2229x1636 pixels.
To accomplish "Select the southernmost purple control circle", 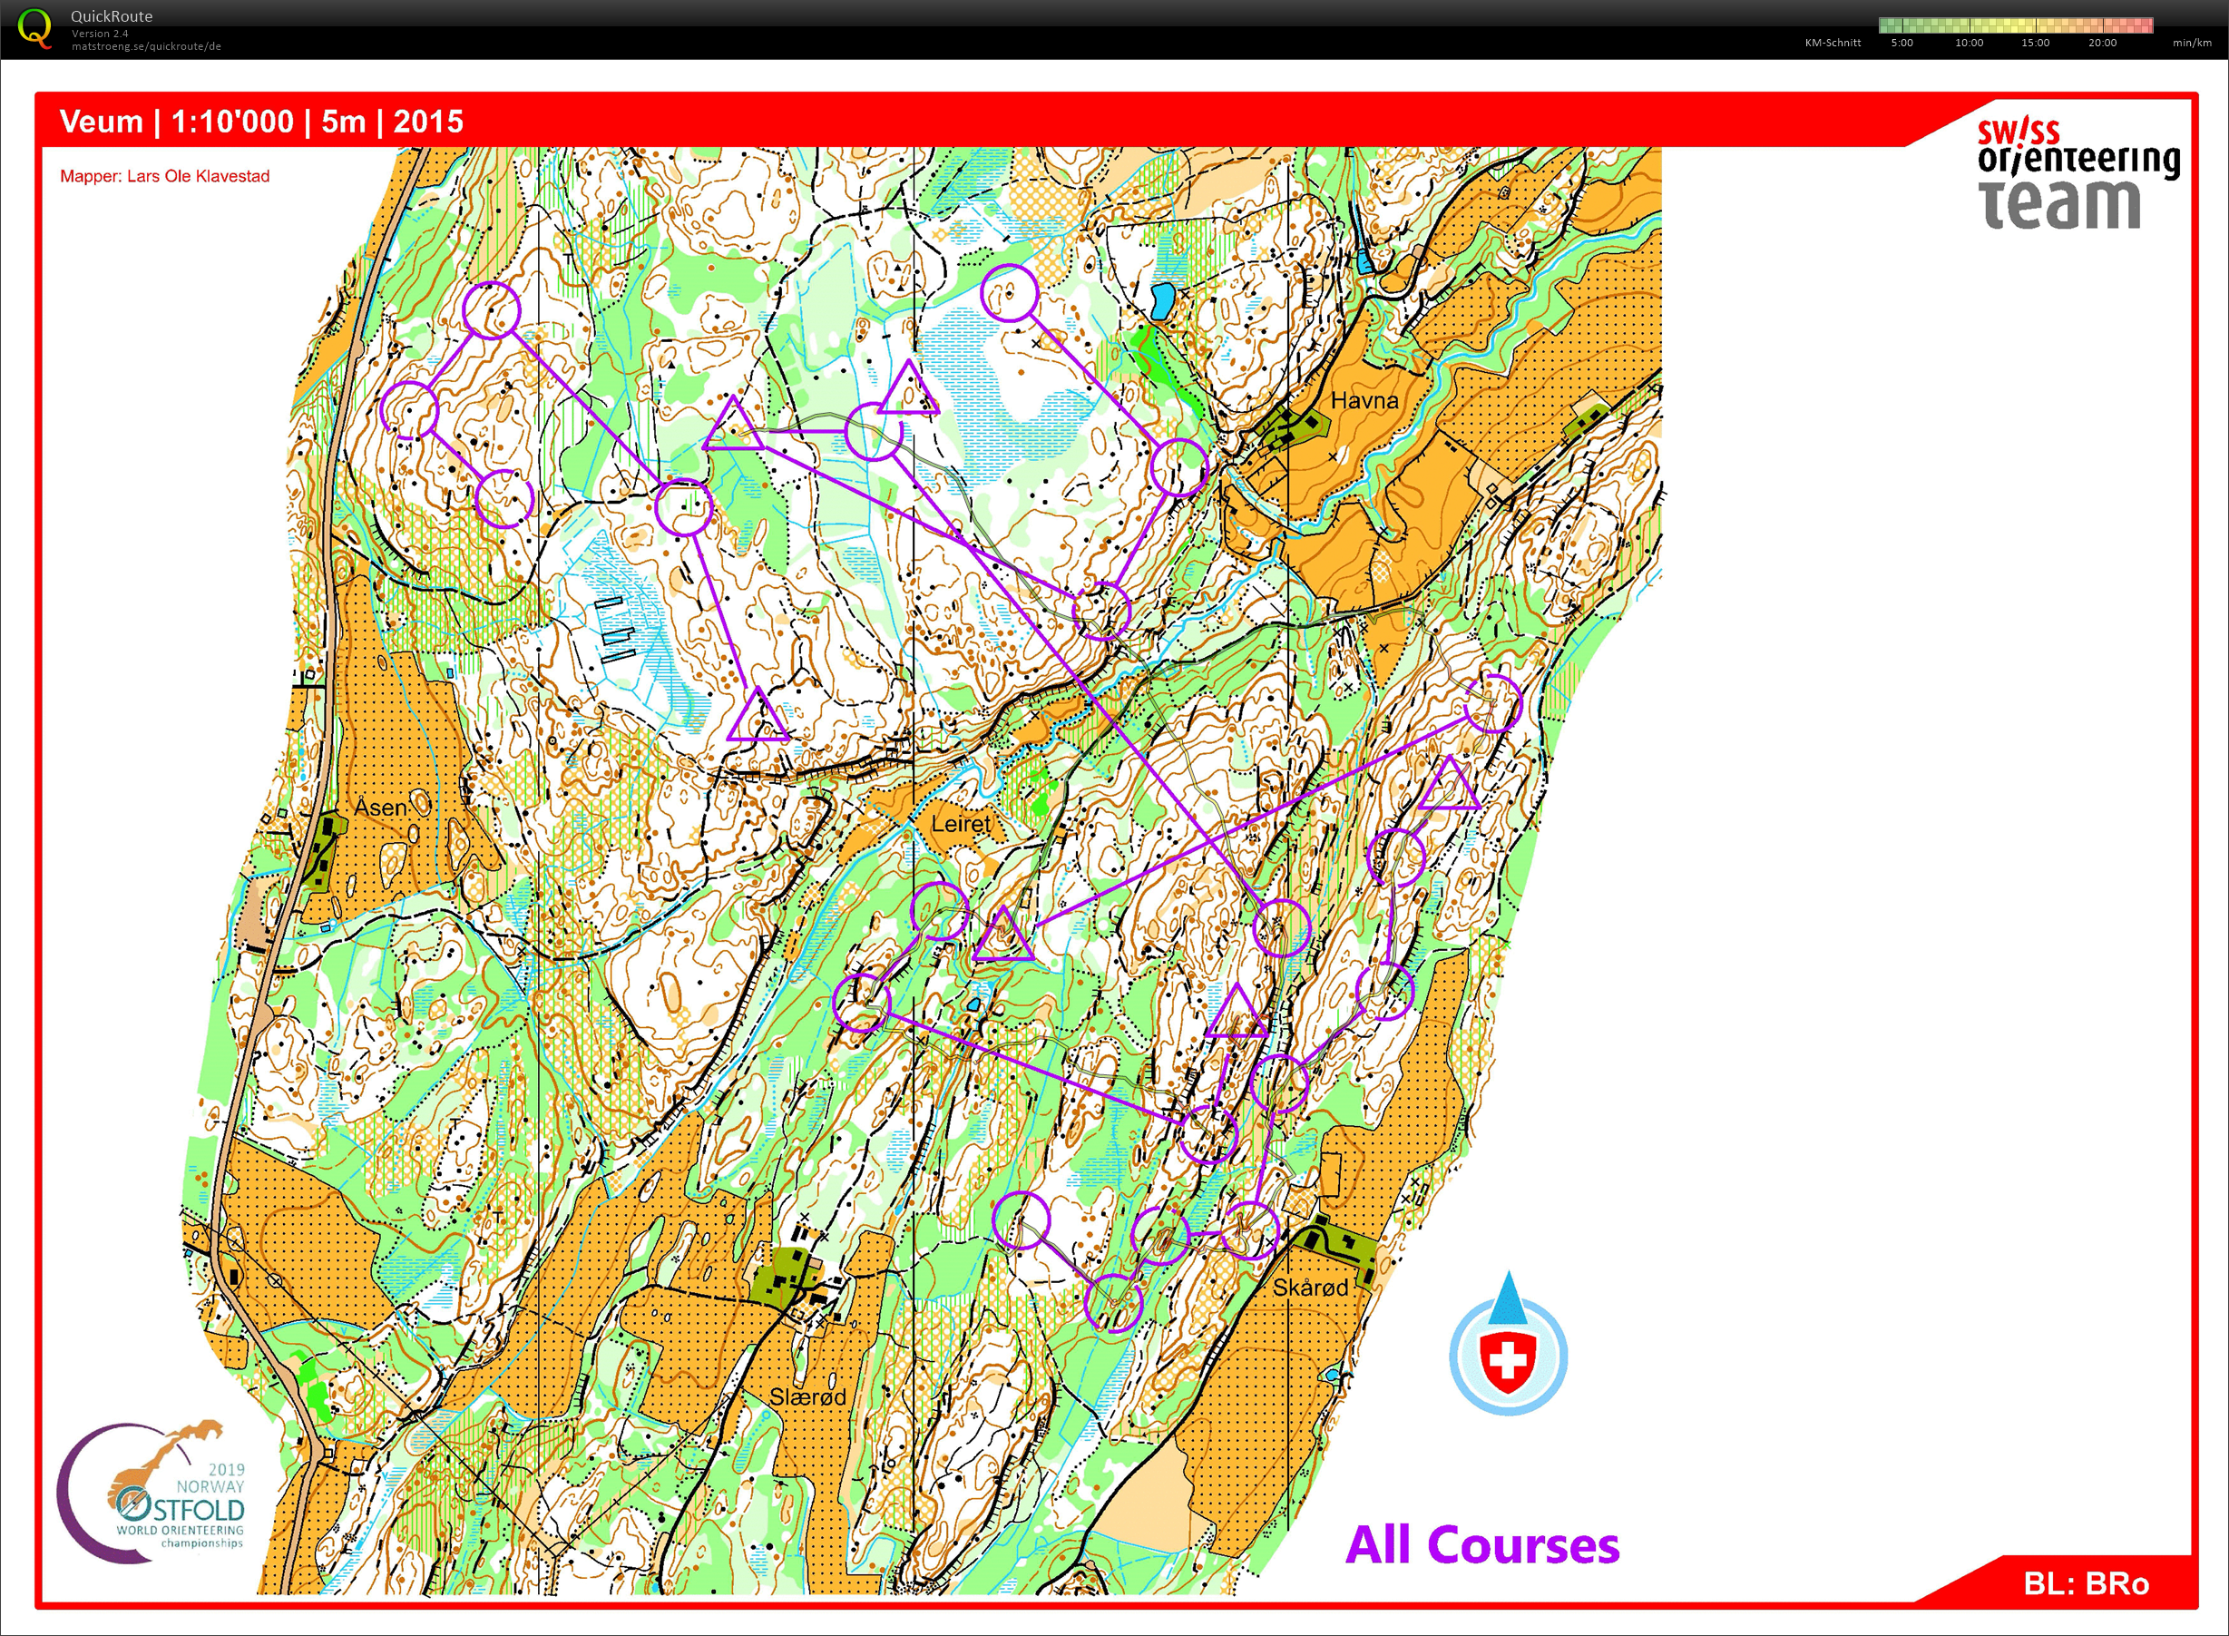I will pos(1113,1303).
